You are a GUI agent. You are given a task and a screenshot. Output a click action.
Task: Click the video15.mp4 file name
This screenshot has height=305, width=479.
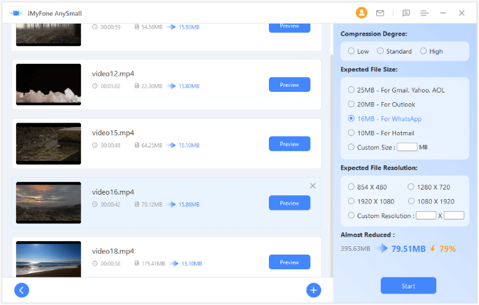113,133
